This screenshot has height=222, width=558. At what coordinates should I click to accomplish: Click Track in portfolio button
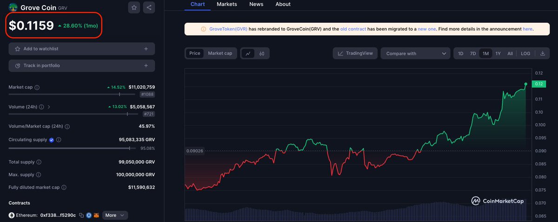click(x=82, y=66)
